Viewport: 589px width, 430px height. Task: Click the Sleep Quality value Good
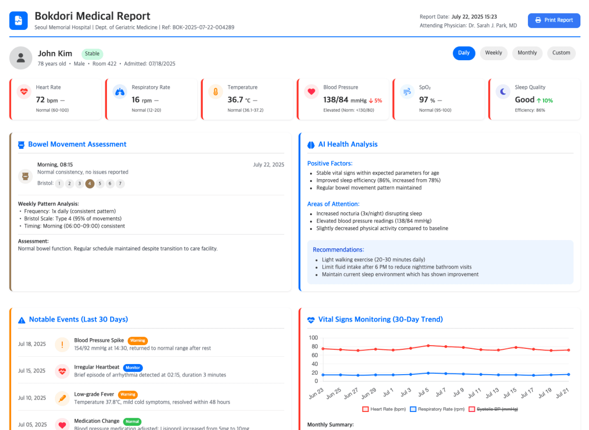click(x=525, y=100)
